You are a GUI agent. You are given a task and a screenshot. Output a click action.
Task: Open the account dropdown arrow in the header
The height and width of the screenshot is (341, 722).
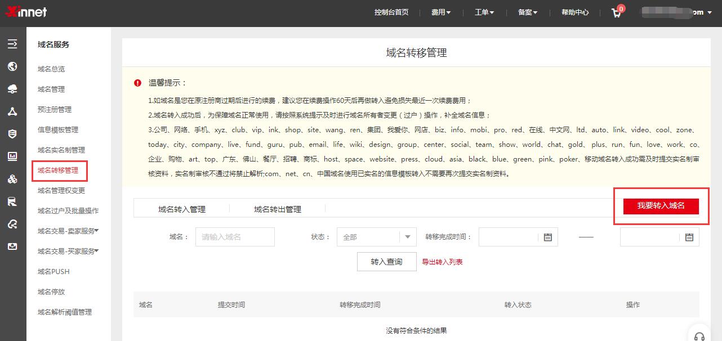click(709, 13)
